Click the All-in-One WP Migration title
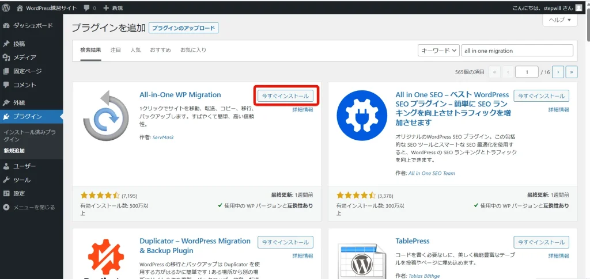Screen dimensions: 590x279 tap(180, 94)
